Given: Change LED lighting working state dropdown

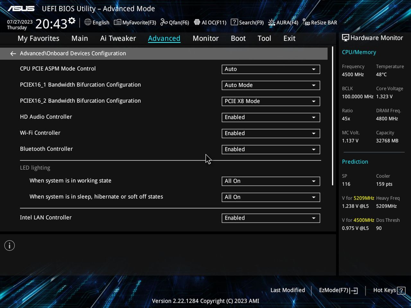Looking at the screenshot, I should pos(271,181).
